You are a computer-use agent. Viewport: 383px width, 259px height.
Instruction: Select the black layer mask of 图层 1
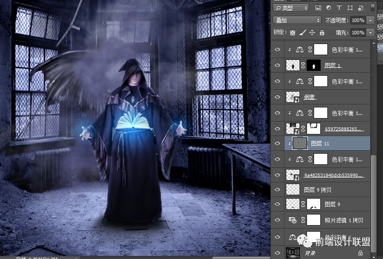(x=314, y=65)
